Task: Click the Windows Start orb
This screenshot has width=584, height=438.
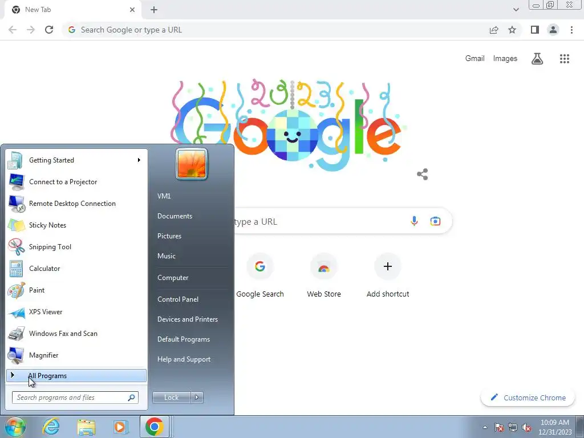Action: click(15, 427)
